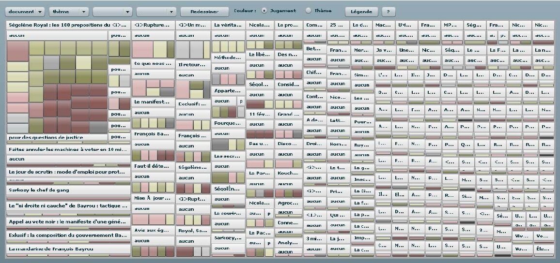
Task: Open the Légende panel
Action: (361, 12)
